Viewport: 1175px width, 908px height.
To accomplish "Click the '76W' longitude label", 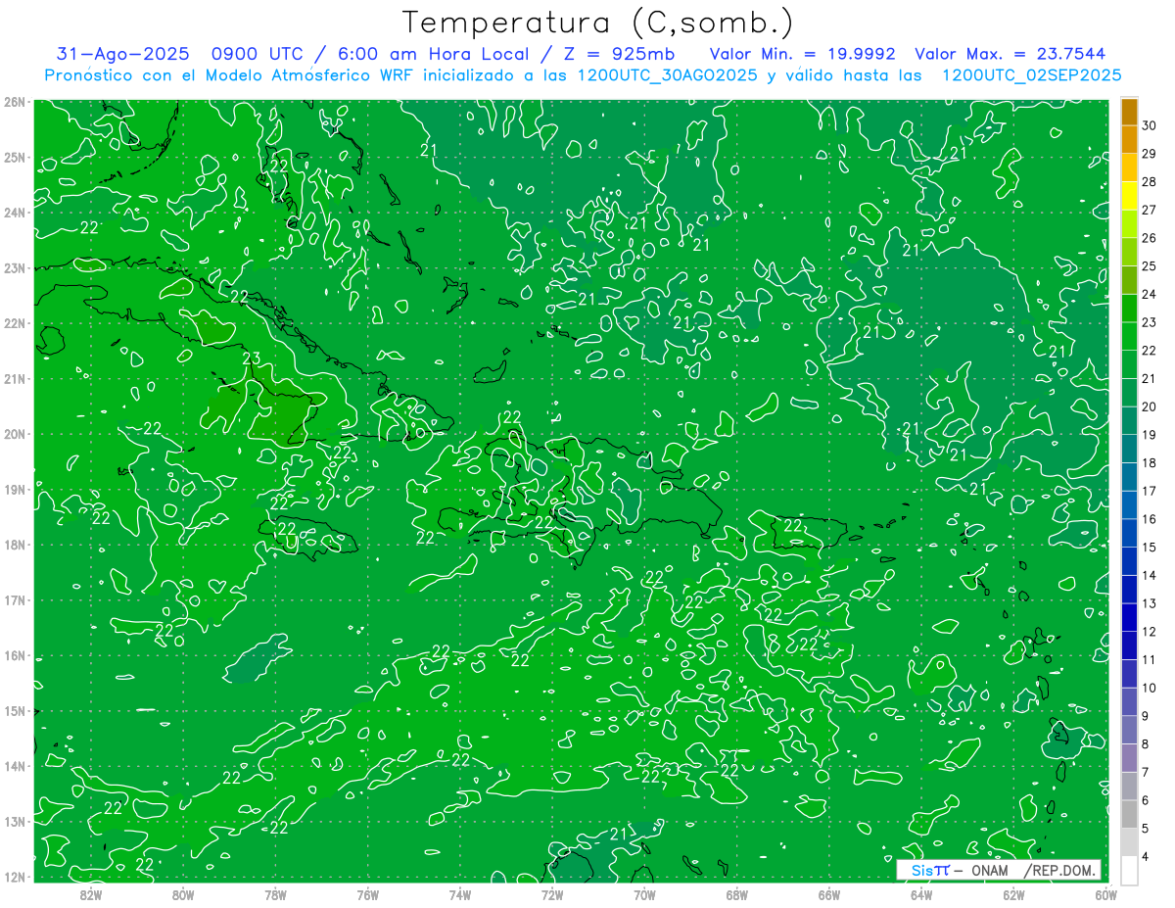I will (x=367, y=894).
